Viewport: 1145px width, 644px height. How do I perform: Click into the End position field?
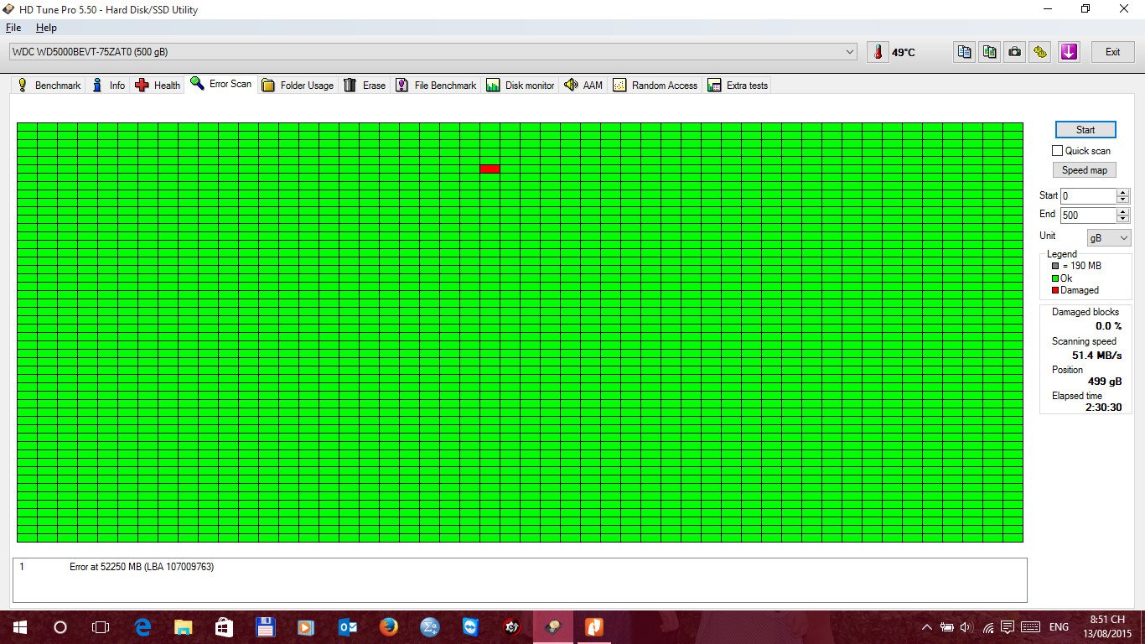coord(1087,216)
